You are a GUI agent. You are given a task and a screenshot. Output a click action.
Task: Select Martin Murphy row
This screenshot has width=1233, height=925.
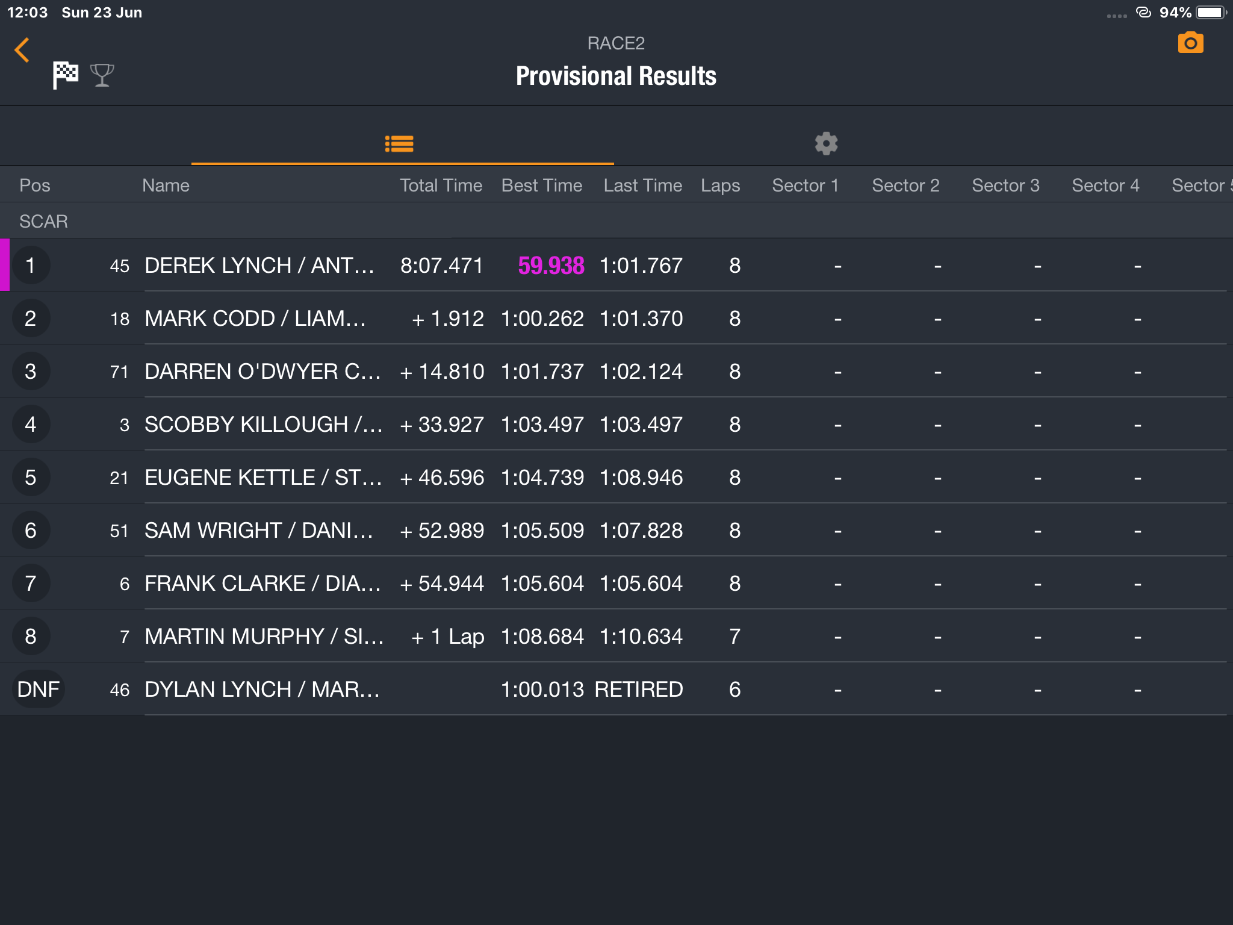[616, 636]
